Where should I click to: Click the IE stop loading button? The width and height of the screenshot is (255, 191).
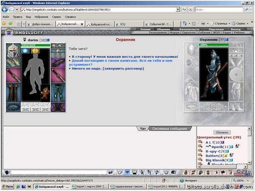click(190, 10)
